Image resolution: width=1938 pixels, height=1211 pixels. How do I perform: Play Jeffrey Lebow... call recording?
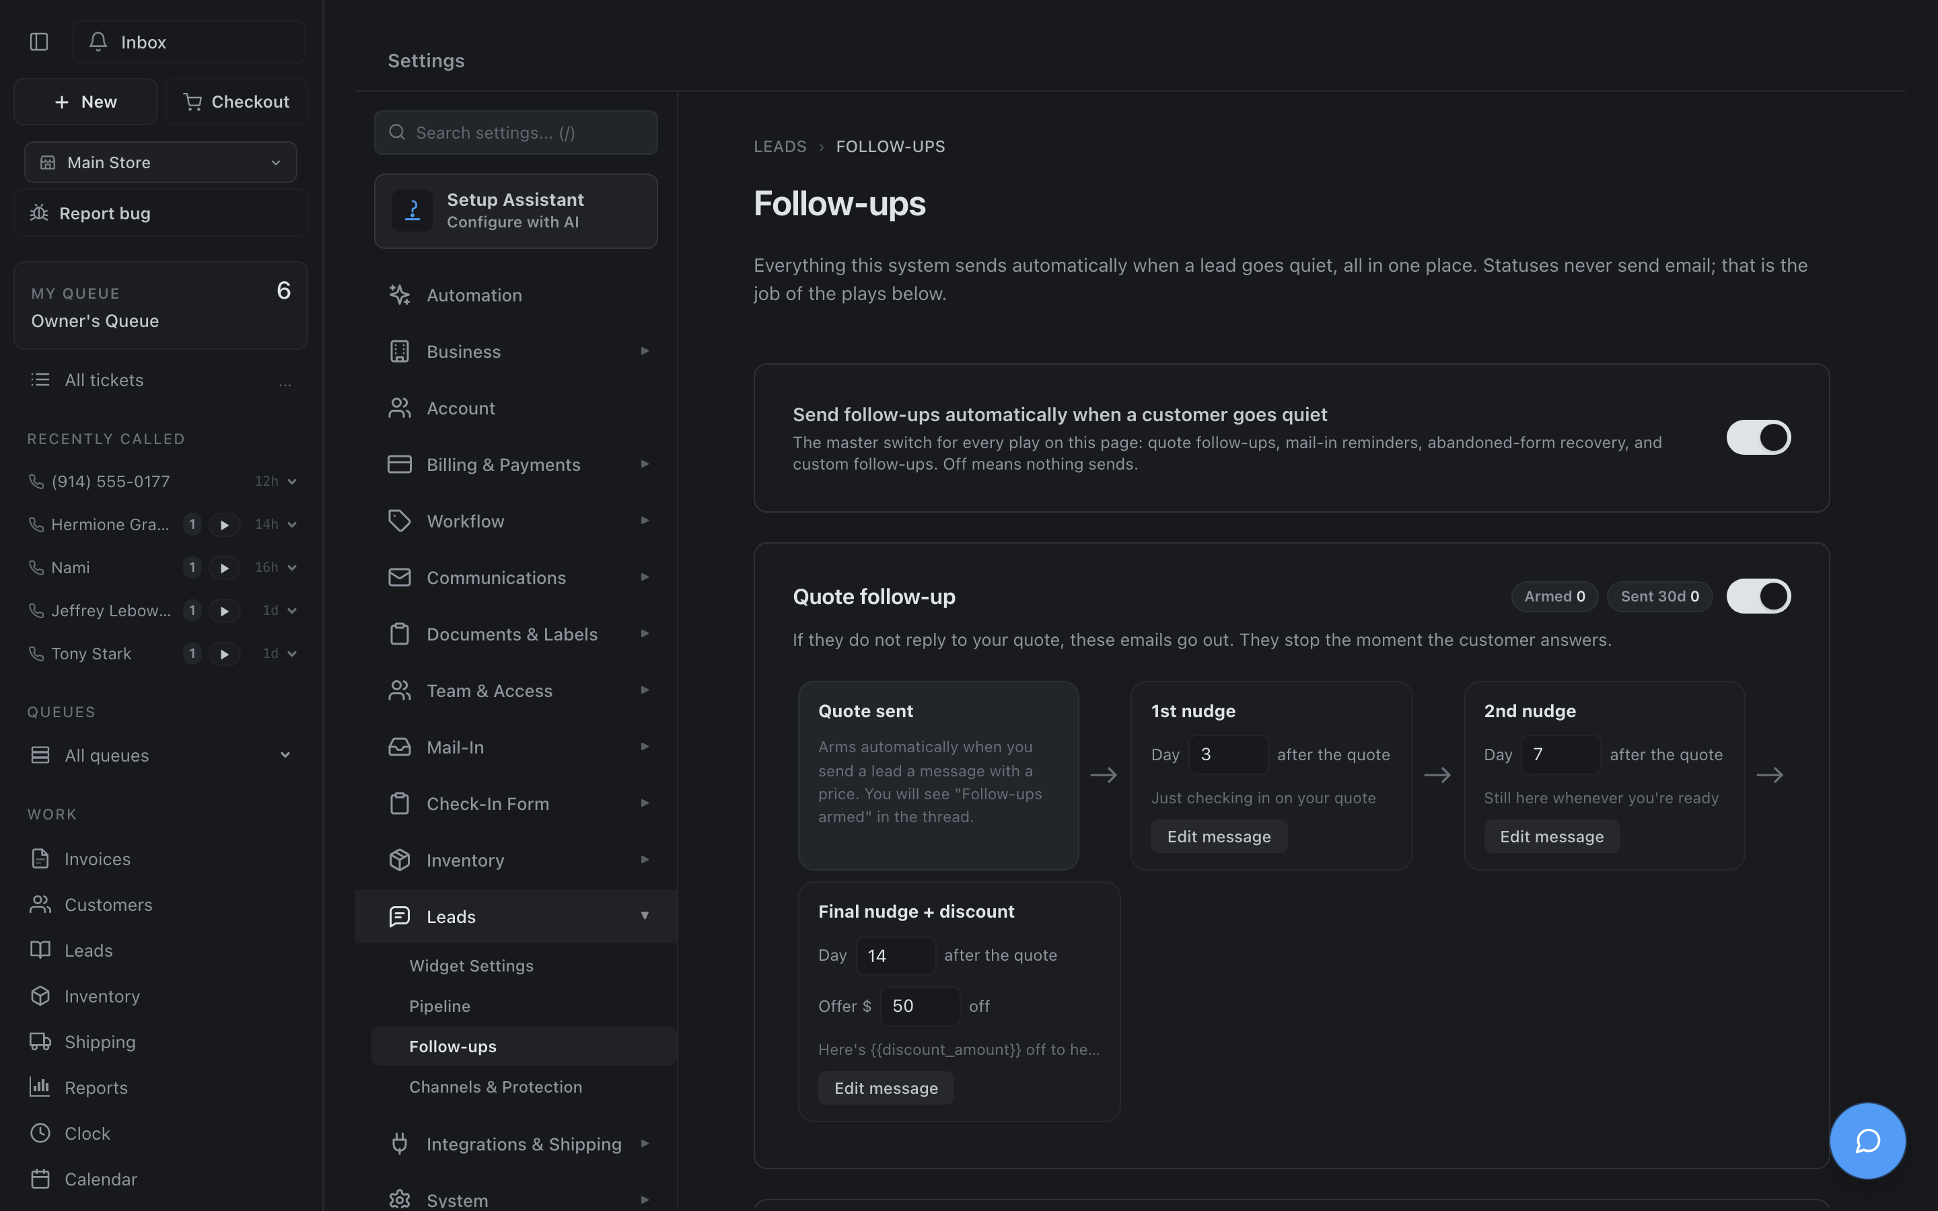pos(224,611)
